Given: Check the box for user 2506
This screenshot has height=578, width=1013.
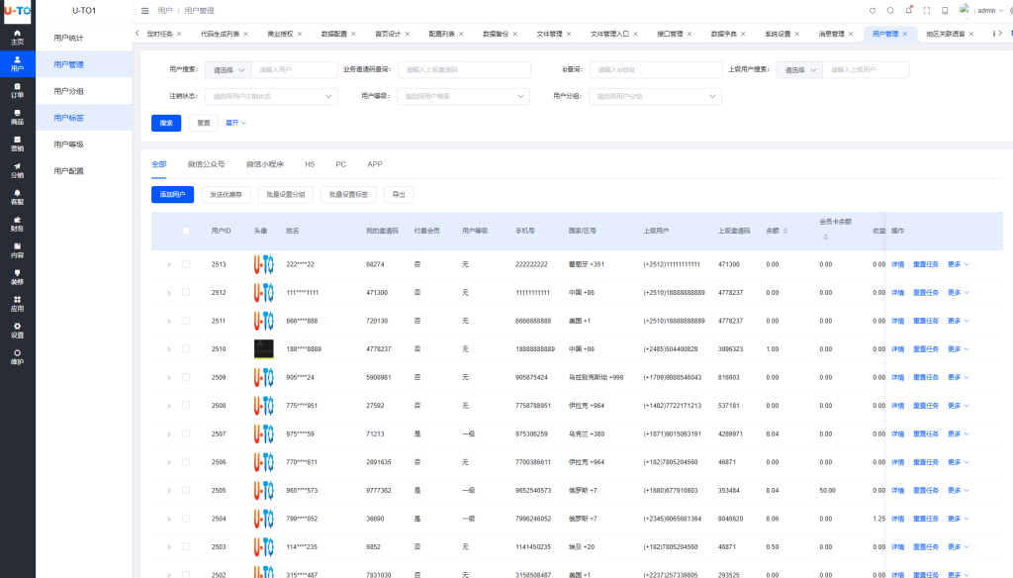Looking at the screenshot, I should coord(186,461).
